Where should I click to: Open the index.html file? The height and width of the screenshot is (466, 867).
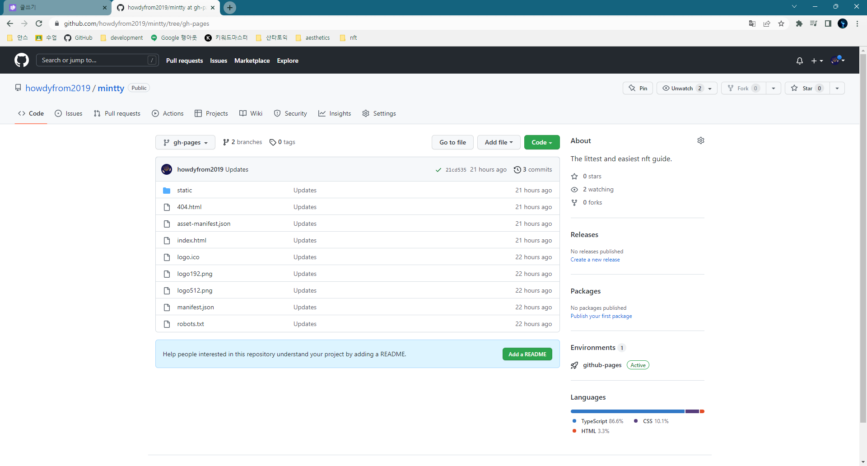pos(191,241)
